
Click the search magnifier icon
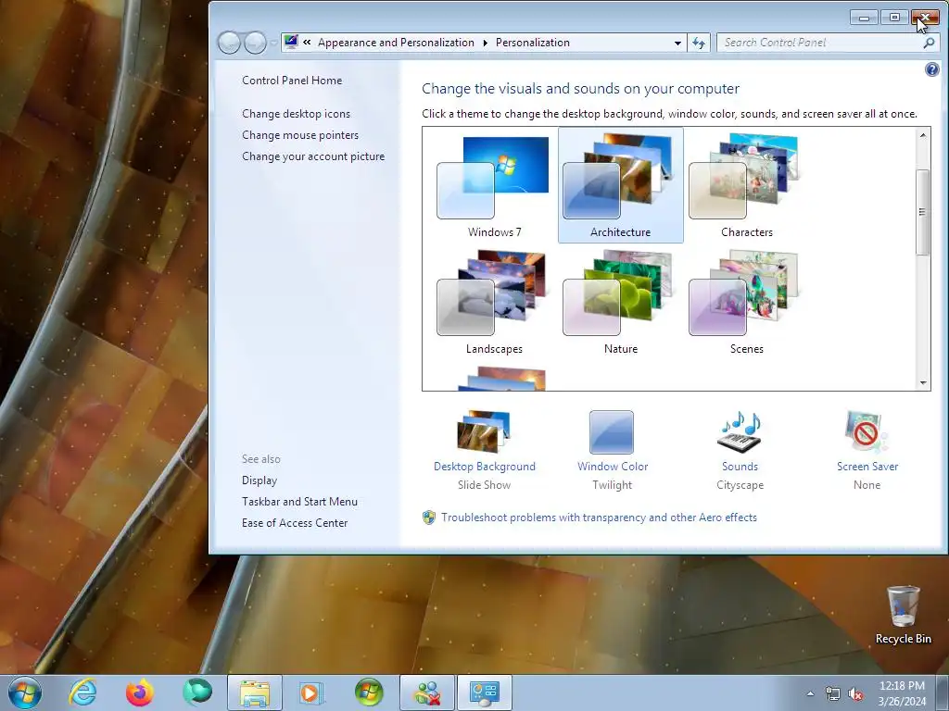[929, 43]
